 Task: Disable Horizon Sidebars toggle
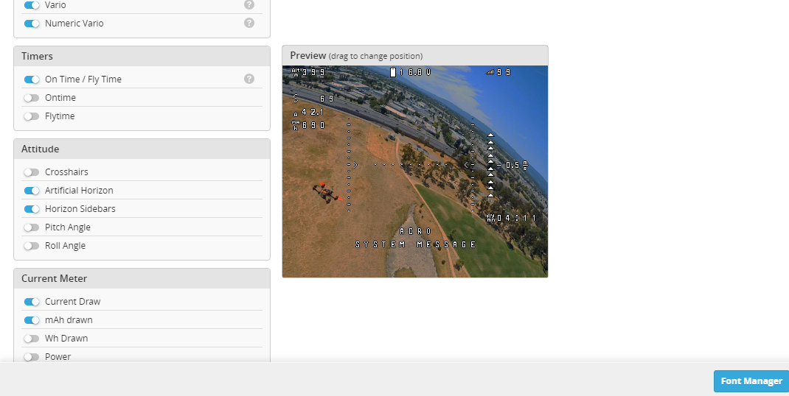point(32,208)
